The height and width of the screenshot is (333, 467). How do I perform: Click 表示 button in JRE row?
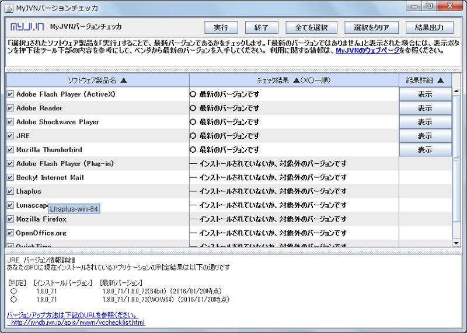pyautogui.click(x=426, y=136)
